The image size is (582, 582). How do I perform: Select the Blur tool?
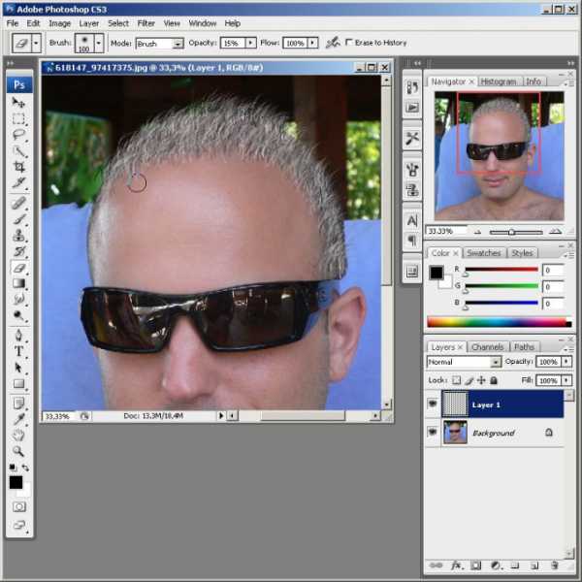point(18,299)
